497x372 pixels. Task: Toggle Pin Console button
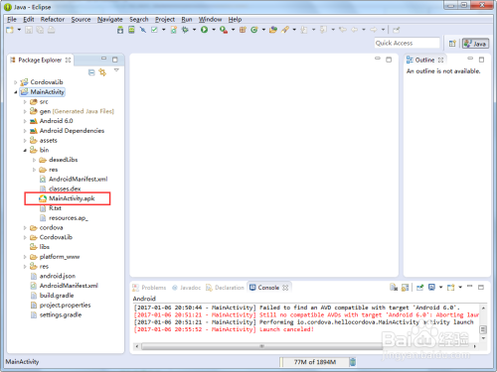[x=419, y=288]
